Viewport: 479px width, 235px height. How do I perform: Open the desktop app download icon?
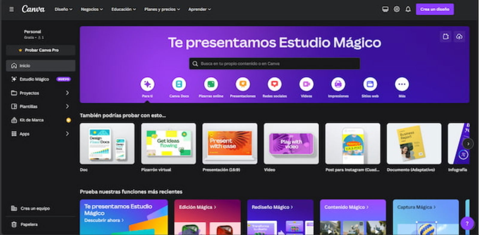(x=385, y=9)
